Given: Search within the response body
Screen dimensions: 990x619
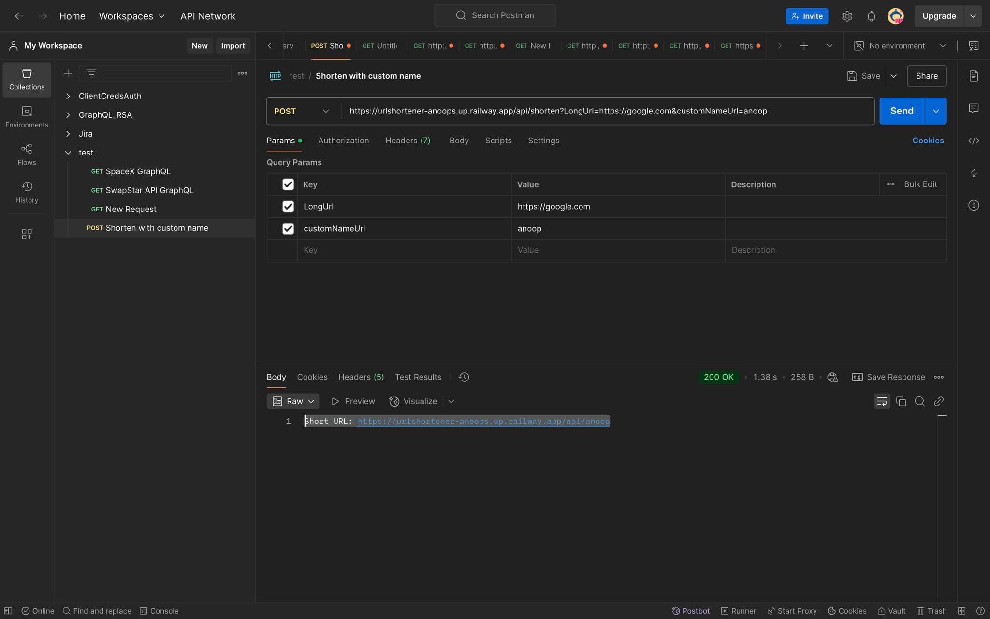Looking at the screenshot, I should pos(919,401).
